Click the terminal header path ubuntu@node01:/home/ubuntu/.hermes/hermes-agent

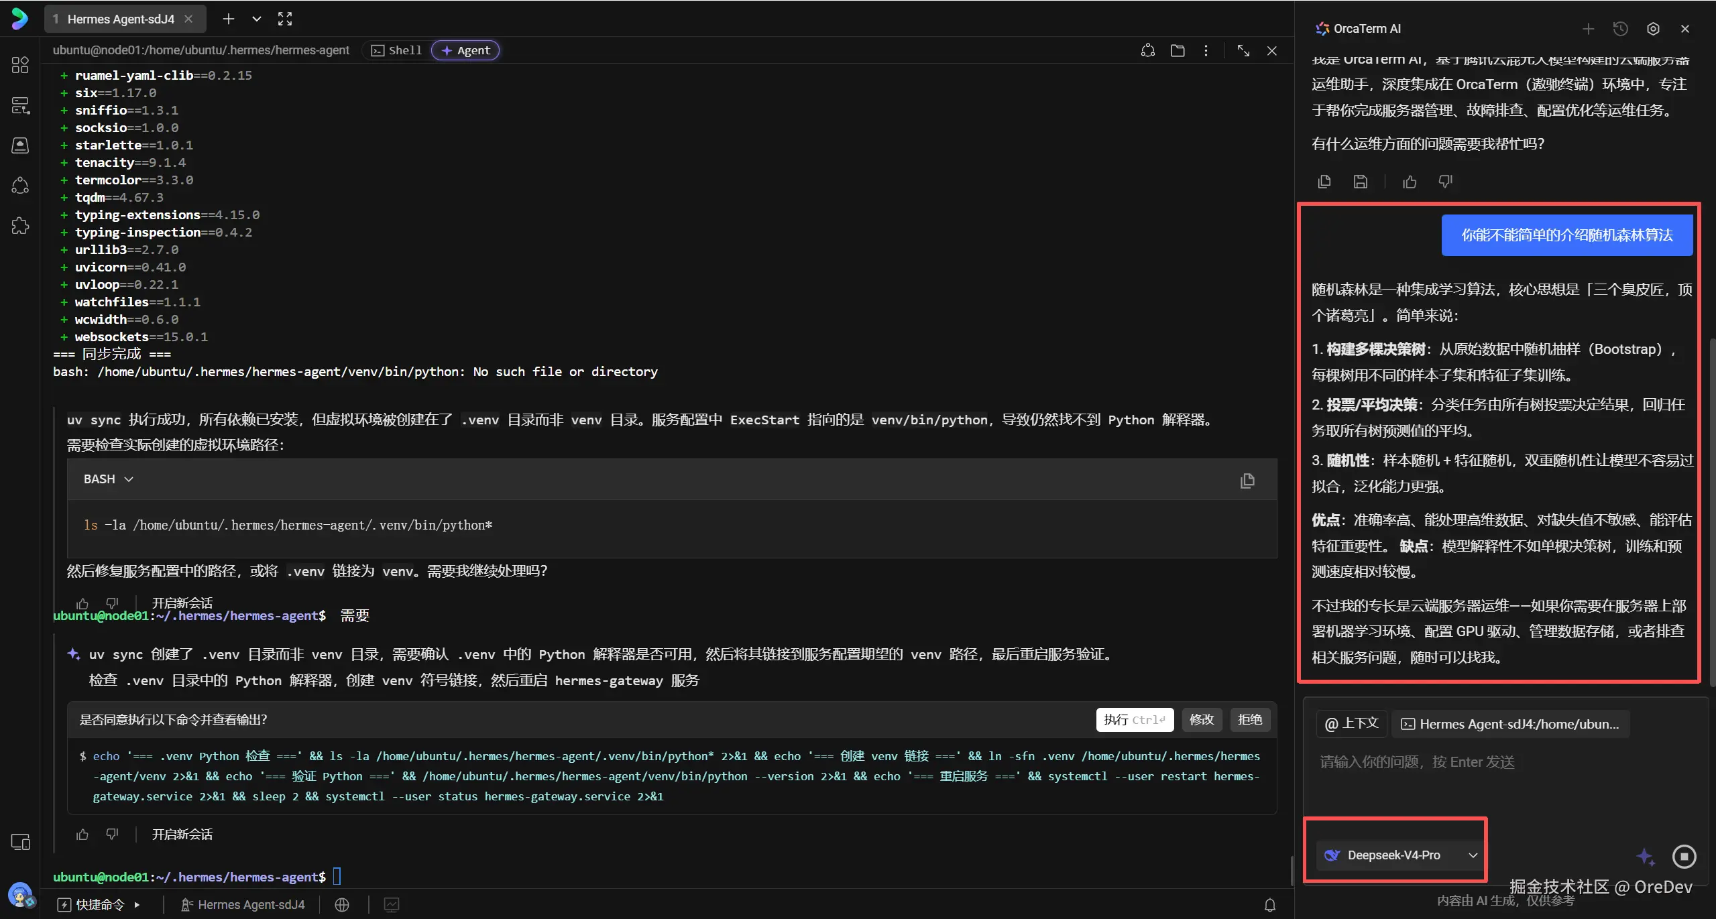(x=201, y=50)
